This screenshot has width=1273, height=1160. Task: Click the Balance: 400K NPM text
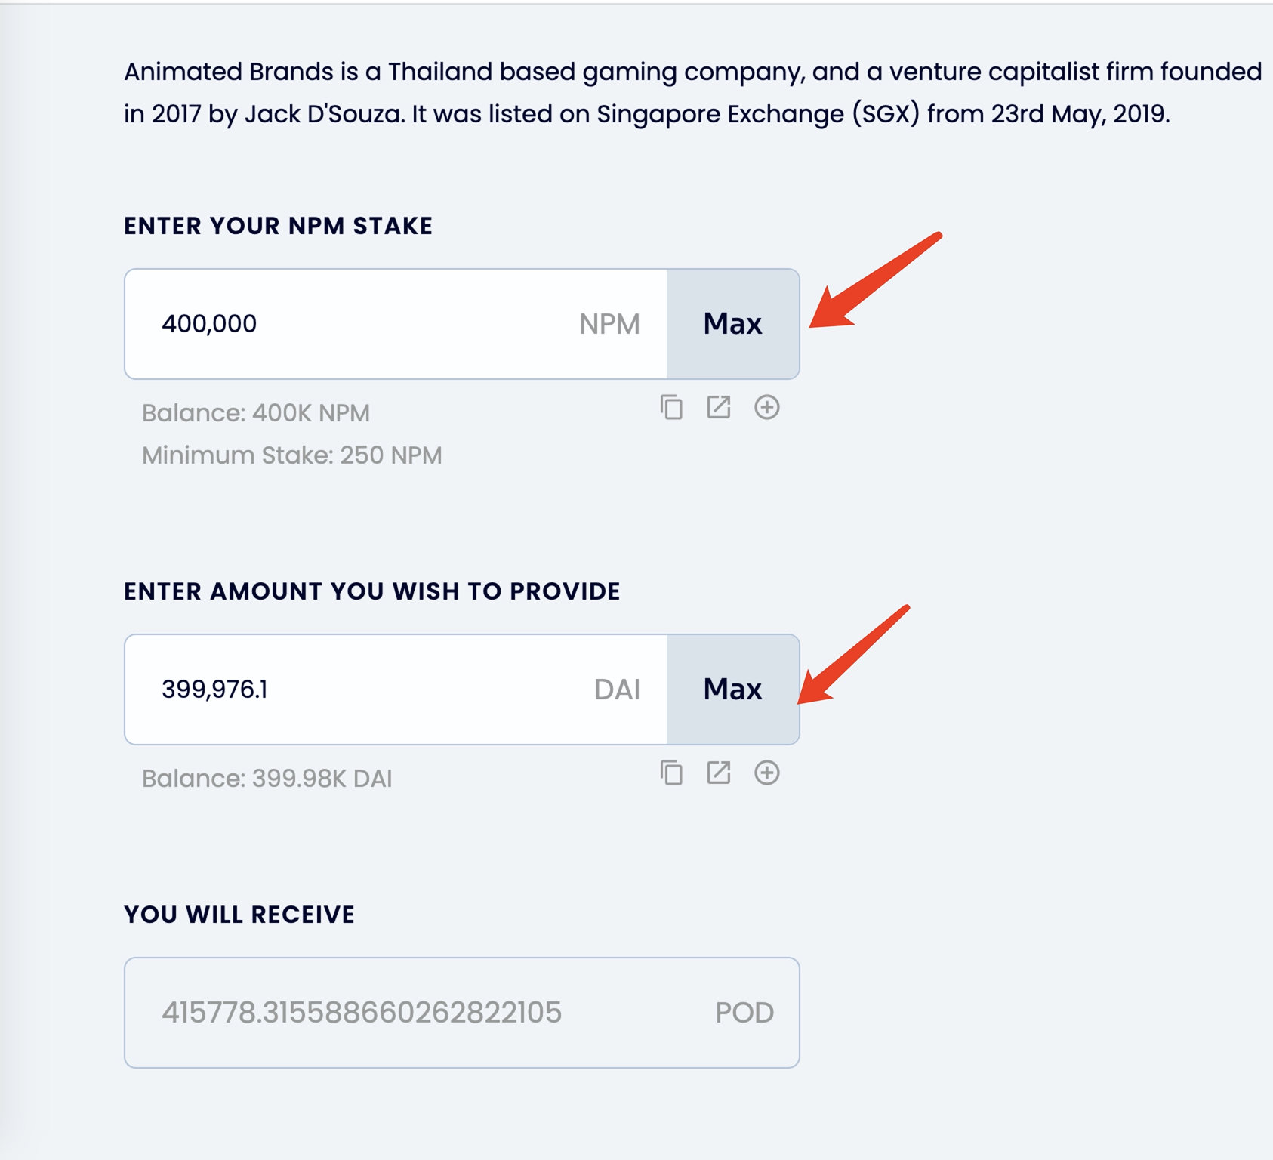[x=256, y=413]
